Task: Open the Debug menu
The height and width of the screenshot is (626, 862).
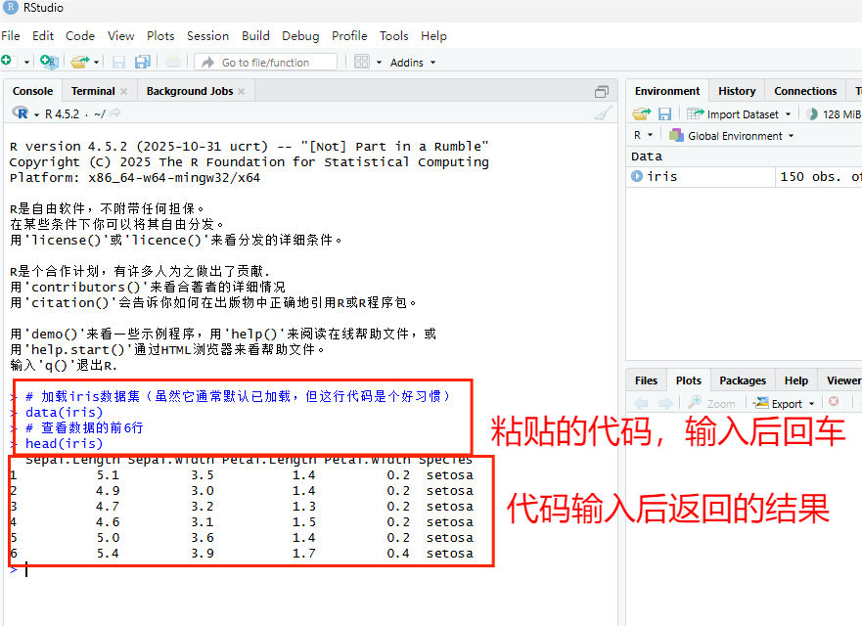Action: (300, 36)
